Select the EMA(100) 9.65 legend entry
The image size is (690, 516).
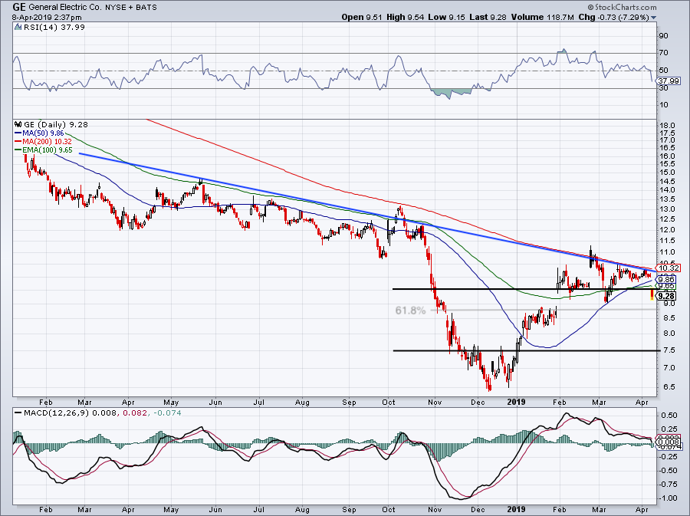[x=47, y=150]
